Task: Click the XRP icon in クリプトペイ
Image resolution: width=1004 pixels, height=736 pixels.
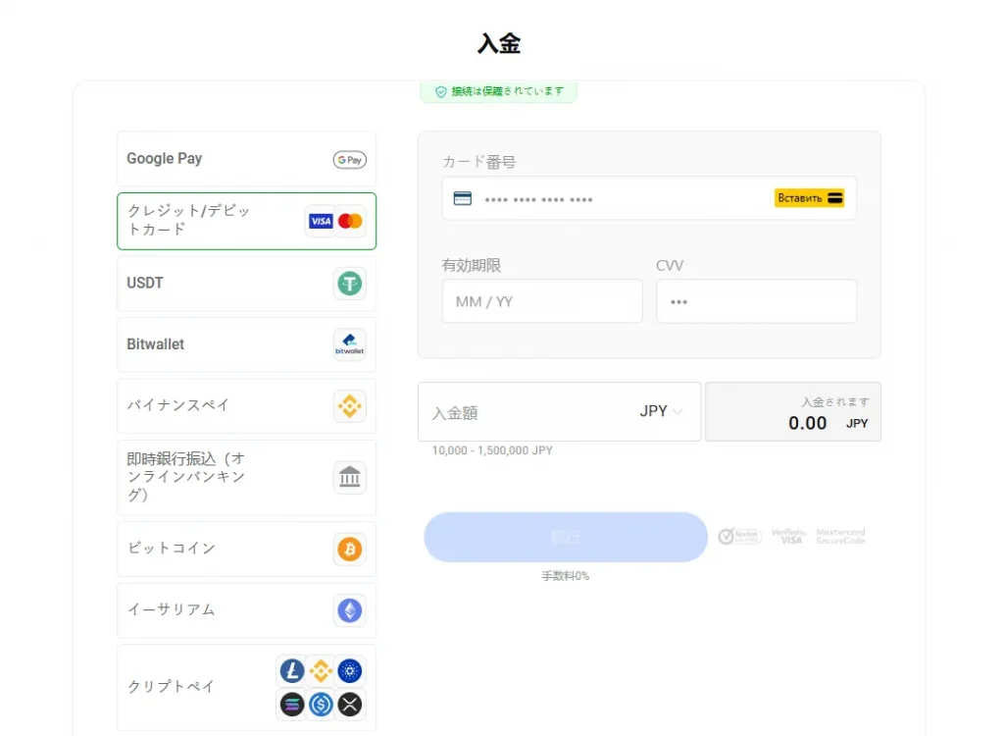Action: pos(350,705)
